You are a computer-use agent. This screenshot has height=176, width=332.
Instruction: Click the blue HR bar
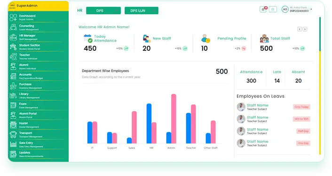(149, 123)
